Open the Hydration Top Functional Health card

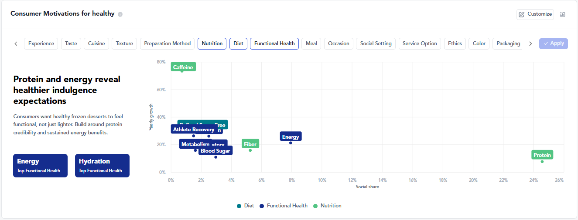pyautogui.click(x=102, y=166)
